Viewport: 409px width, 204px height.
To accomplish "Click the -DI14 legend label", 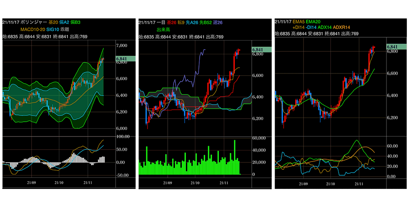I will click(x=311, y=27).
